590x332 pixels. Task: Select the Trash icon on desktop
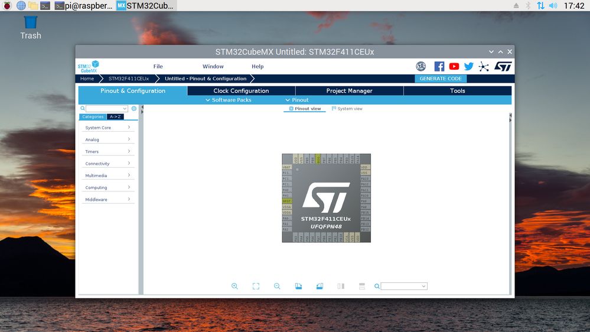tap(31, 27)
